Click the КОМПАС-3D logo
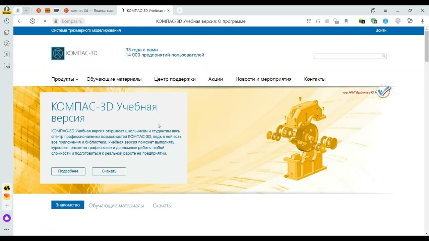429x241 pixels. [74, 53]
